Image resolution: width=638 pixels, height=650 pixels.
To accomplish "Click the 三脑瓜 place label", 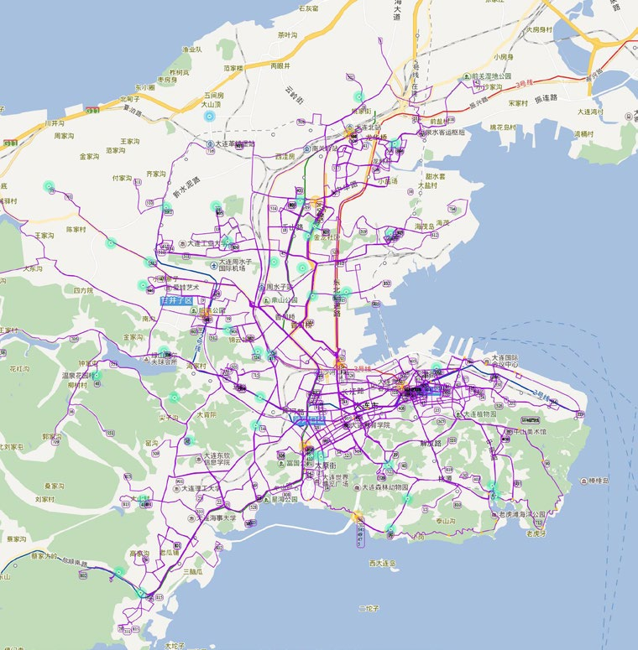I will coord(193,572).
